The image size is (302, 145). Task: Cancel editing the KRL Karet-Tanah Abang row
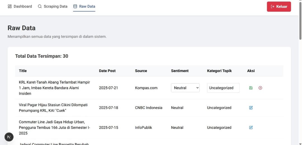[x=260, y=88]
